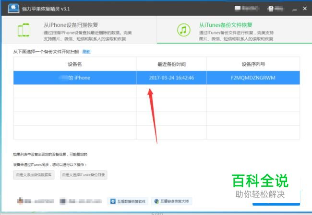The image size is (312, 215).
Task: Click the 设备序列号 column header
Action: pos(253,64)
